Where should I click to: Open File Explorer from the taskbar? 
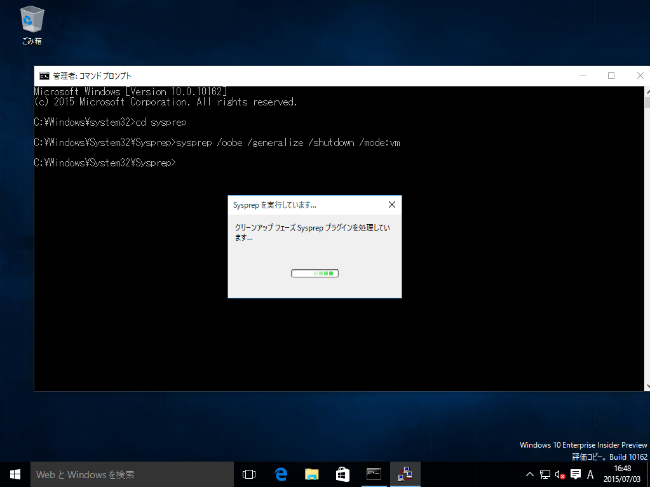click(x=312, y=474)
